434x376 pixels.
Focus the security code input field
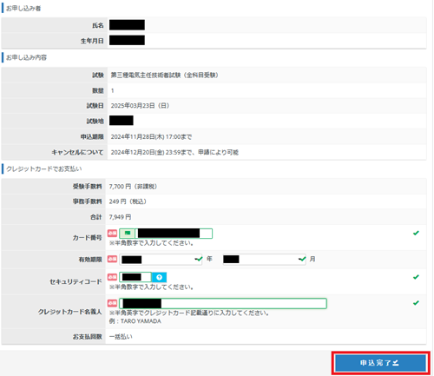(135, 277)
